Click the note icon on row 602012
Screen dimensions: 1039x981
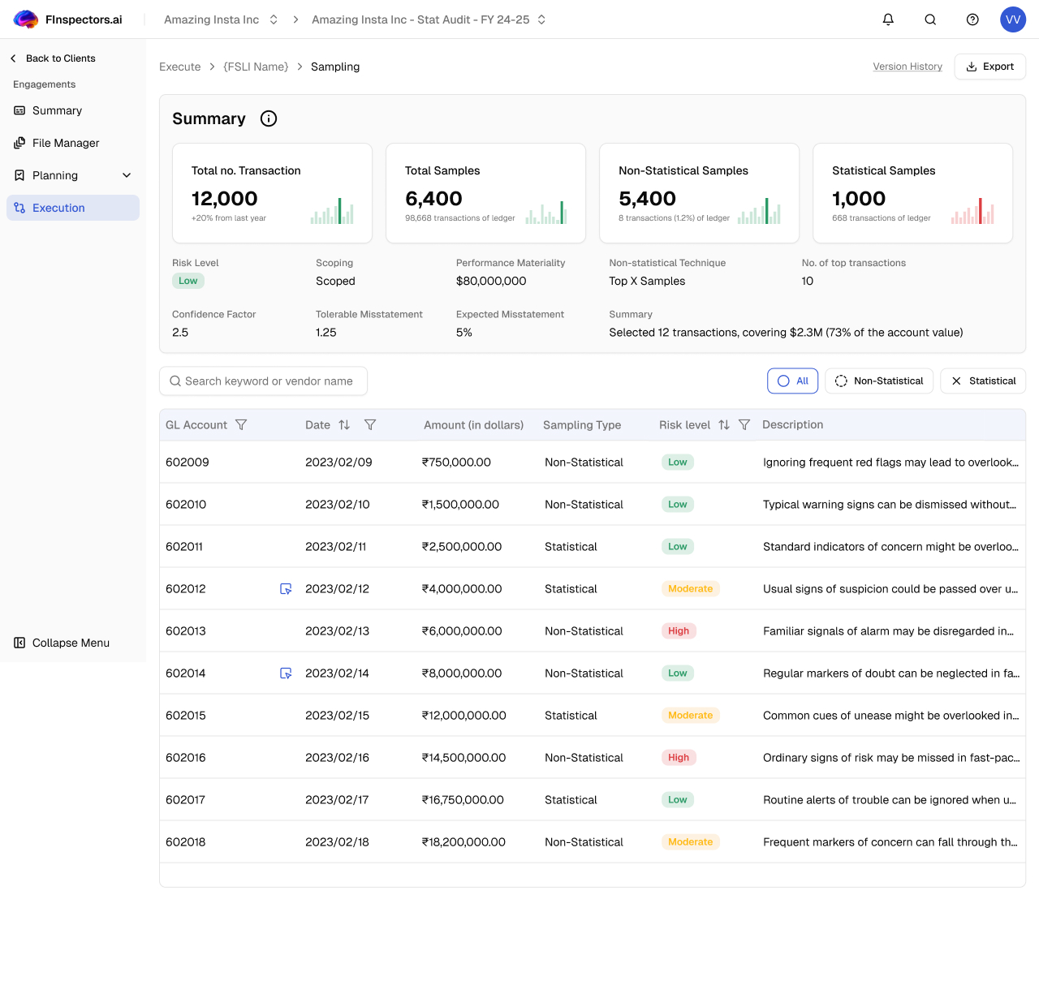click(286, 589)
